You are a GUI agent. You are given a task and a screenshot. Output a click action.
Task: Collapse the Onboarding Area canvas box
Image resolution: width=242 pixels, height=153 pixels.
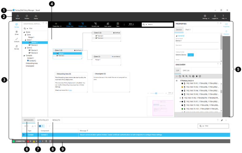click(x=56, y=74)
